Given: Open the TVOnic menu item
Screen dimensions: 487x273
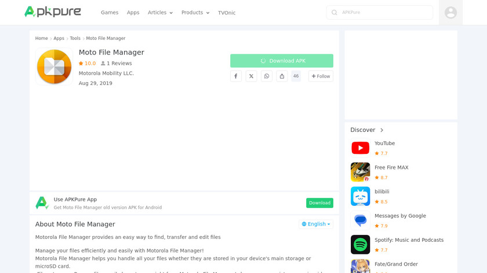Looking at the screenshot, I should (x=227, y=13).
